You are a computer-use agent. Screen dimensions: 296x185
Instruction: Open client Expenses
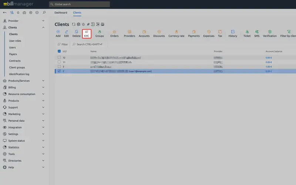pyautogui.click(x=209, y=34)
